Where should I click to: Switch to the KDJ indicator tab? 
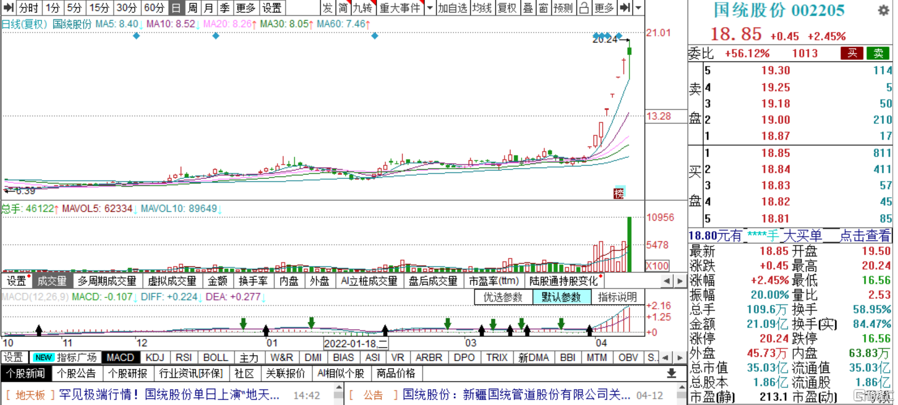(x=155, y=357)
